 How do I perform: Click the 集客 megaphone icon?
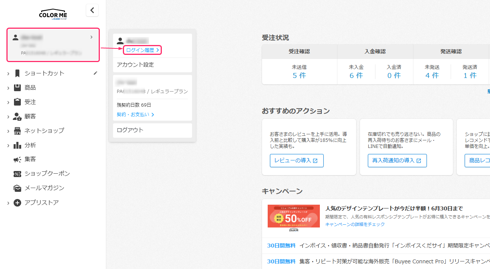coord(17,160)
